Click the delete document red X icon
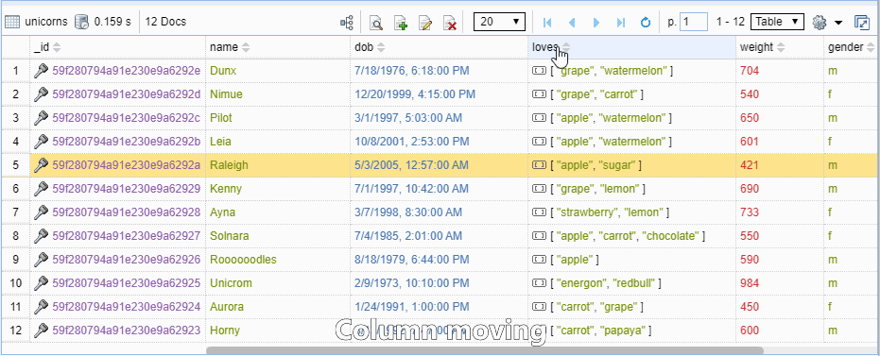 point(450,23)
